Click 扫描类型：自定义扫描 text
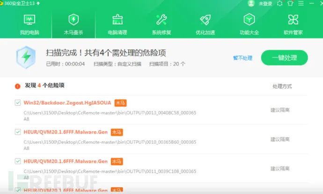 117,64
